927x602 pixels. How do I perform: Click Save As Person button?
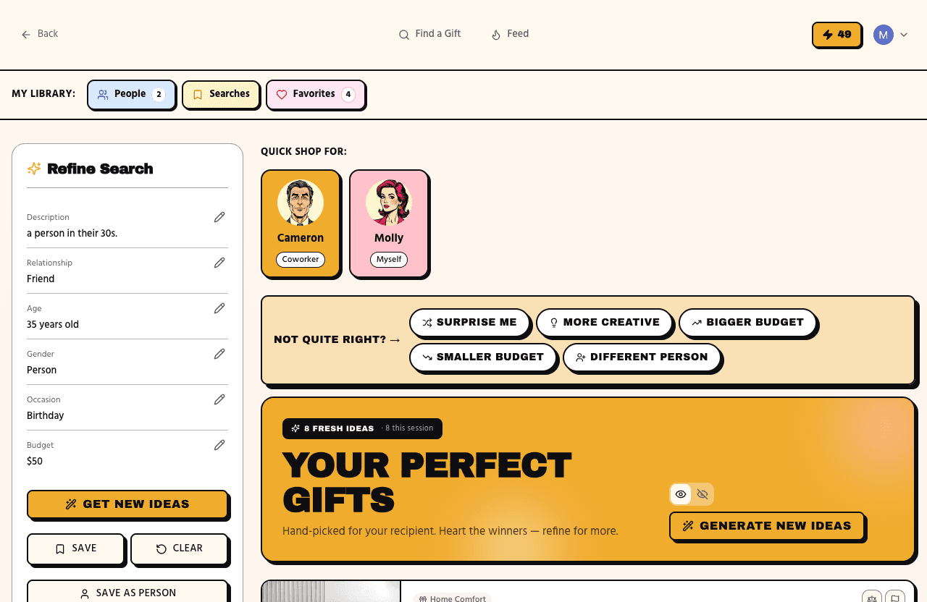127,593
